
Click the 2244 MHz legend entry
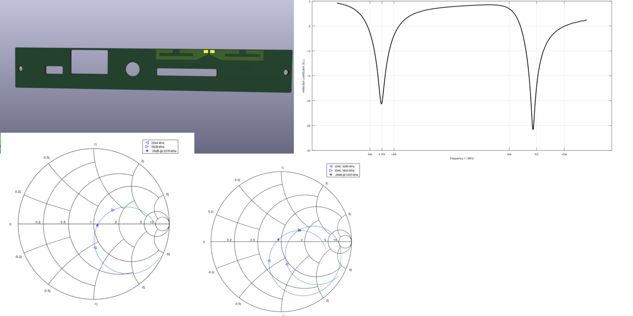pyautogui.click(x=158, y=143)
